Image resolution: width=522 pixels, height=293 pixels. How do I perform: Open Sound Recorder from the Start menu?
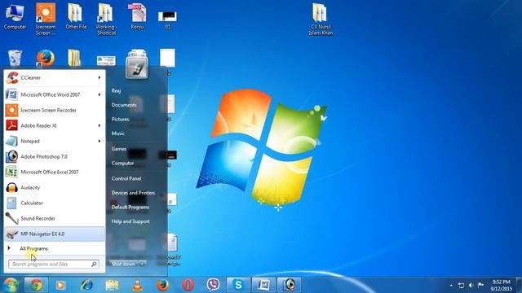[55, 218]
